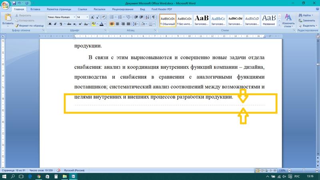Click Число слов word count in status bar
This screenshot has width=320, height=180.
[41, 170]
